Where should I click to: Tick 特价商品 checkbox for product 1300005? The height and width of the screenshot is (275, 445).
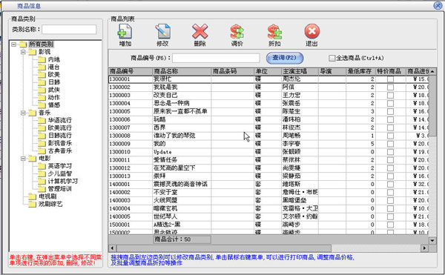click(391, 111)
